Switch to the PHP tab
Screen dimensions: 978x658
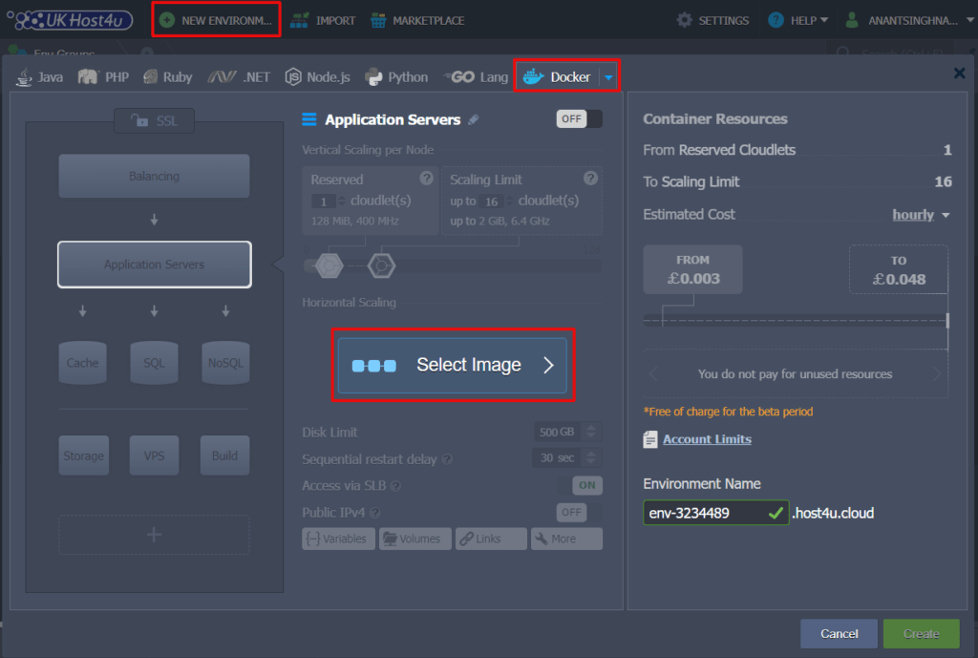103,76
